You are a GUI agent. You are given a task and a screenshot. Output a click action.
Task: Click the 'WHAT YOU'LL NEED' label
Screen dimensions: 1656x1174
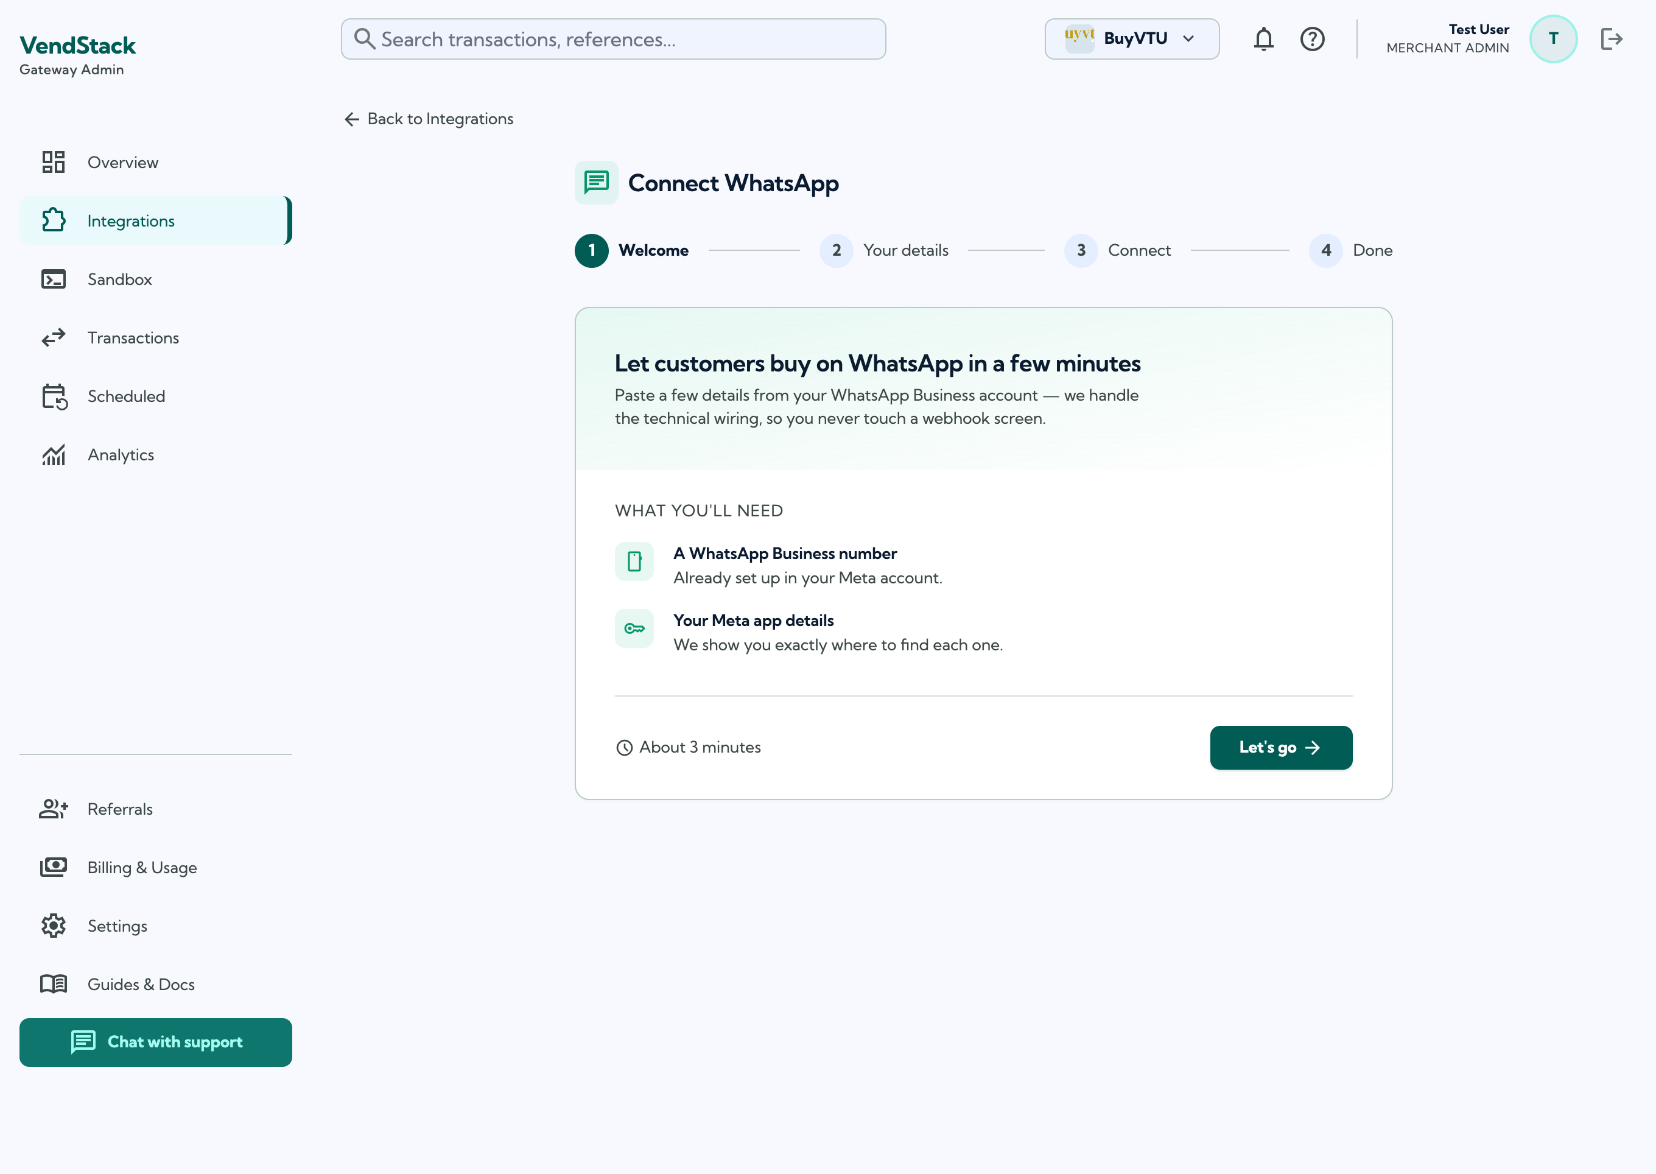coord(698,510)
